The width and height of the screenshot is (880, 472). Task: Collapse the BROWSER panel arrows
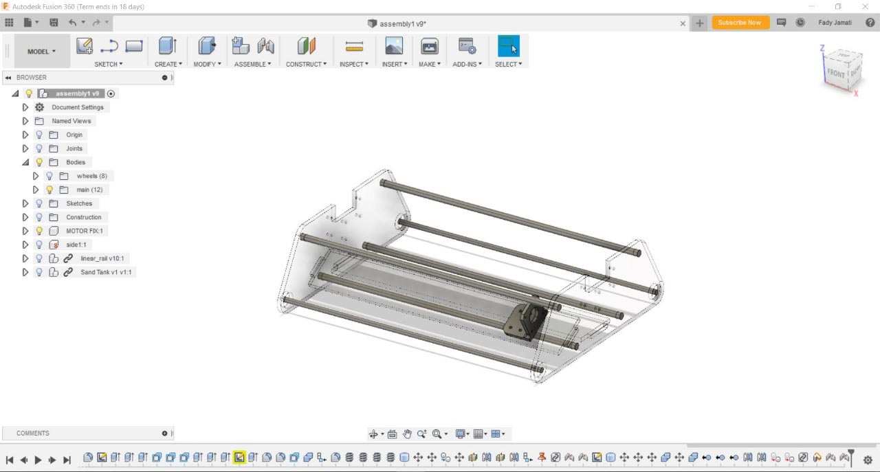click(x=8, y=78)
